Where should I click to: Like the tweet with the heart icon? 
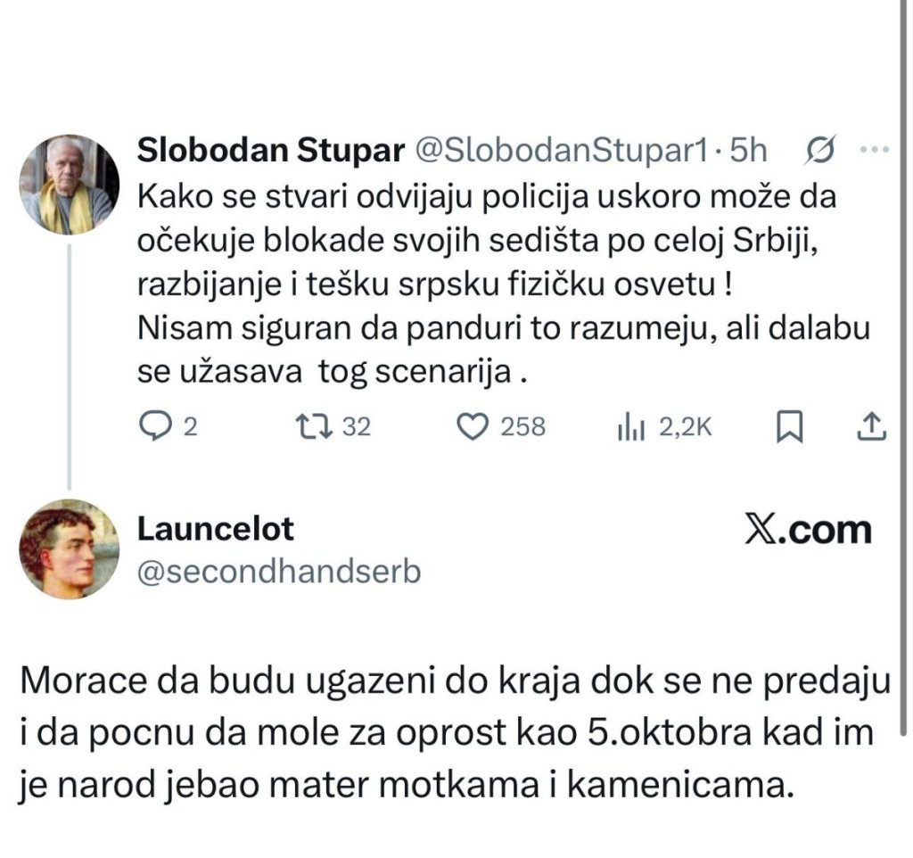[x=470, y=428]
